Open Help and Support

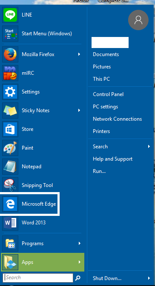click(x=112, y=159)
